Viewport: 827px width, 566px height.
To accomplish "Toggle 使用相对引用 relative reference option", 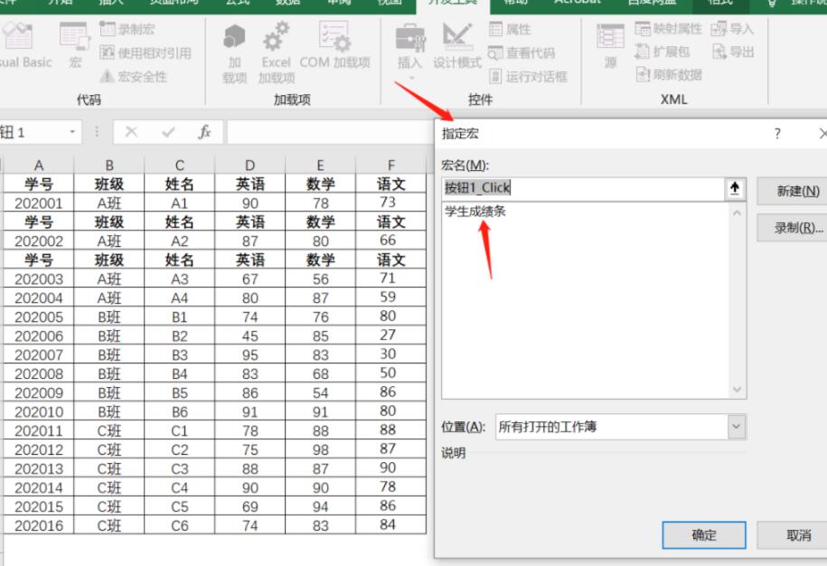I will coord(108,53).
